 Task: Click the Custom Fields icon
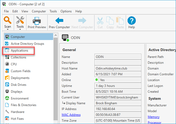click(7, 71)
